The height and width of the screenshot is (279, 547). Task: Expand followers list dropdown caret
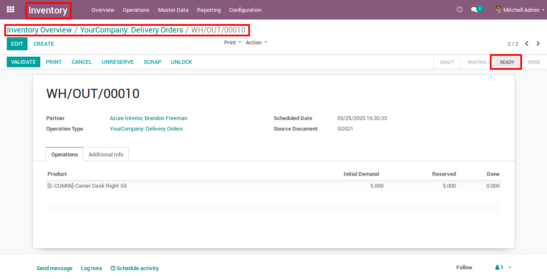[510, 268]
